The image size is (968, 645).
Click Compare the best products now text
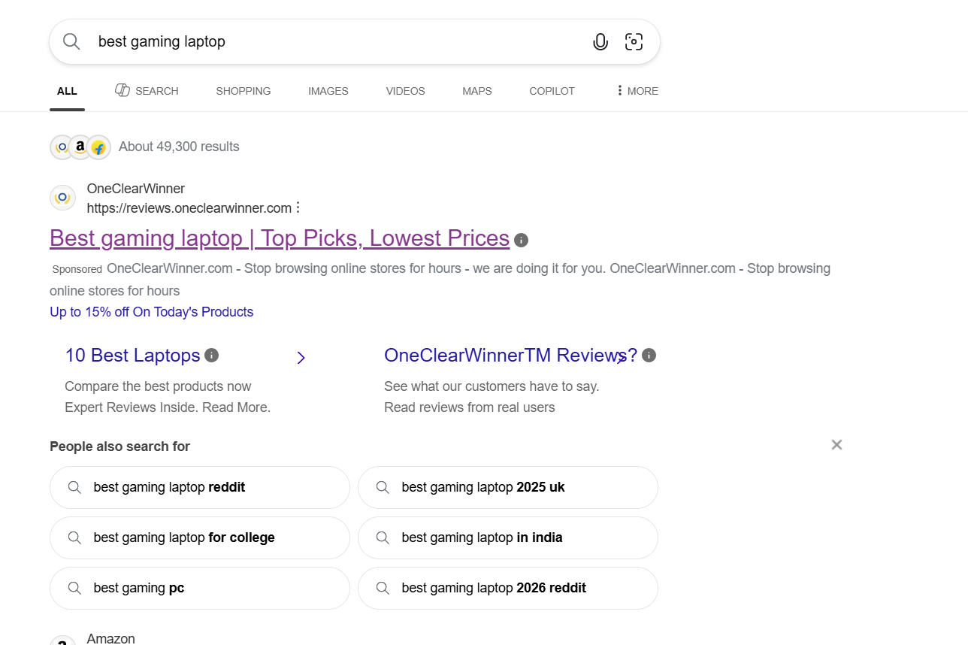158,386
